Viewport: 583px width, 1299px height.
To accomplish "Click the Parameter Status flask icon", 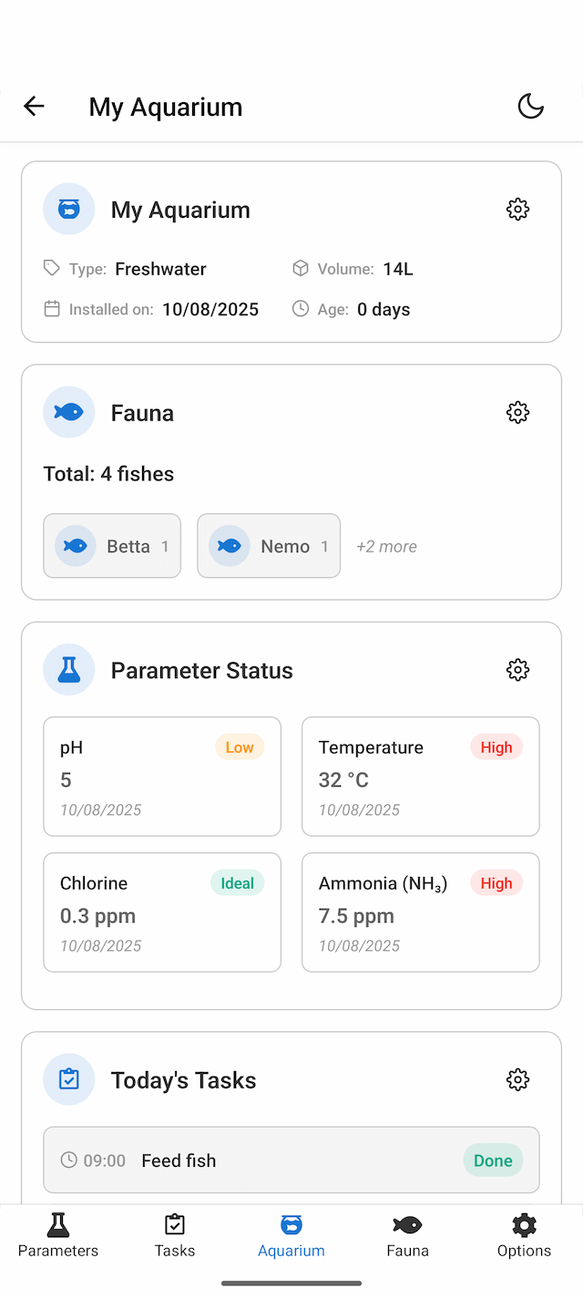I will pos(69,670).
